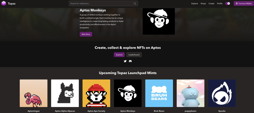
Task: Focus the Search for collections field
Action: [103, 3]
